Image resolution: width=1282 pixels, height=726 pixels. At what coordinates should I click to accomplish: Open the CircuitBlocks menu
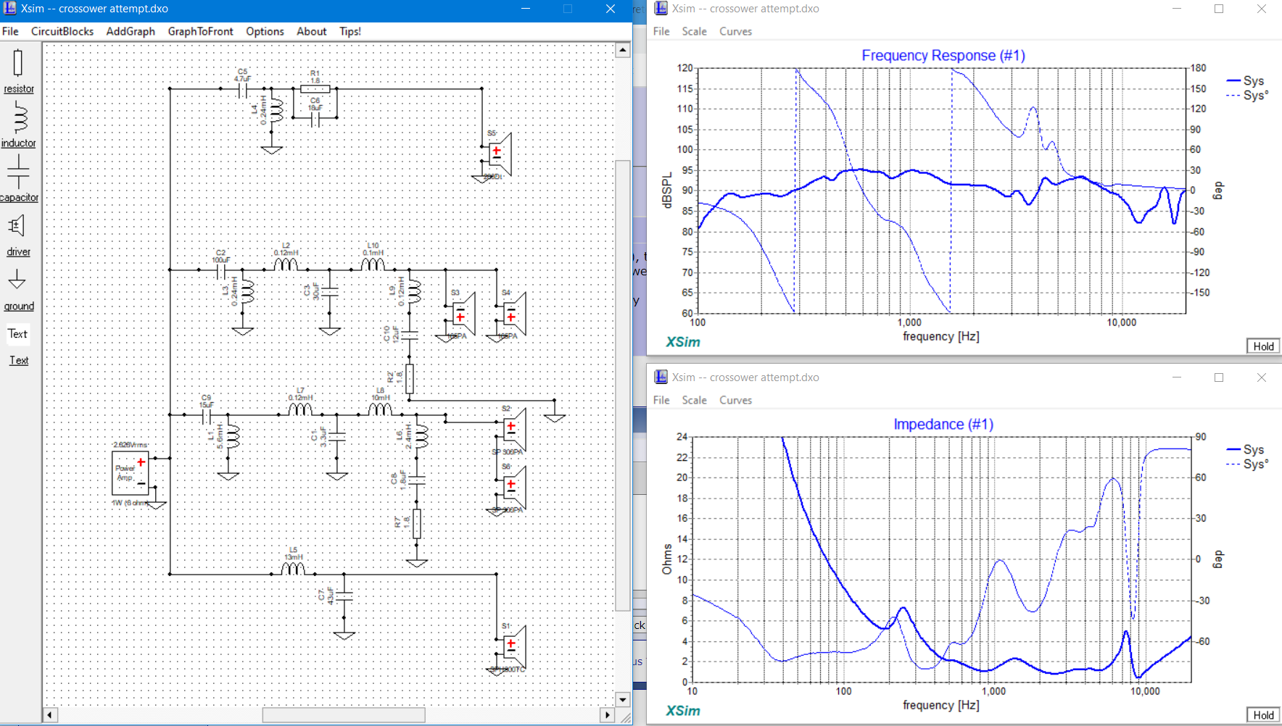coord(62,31)
